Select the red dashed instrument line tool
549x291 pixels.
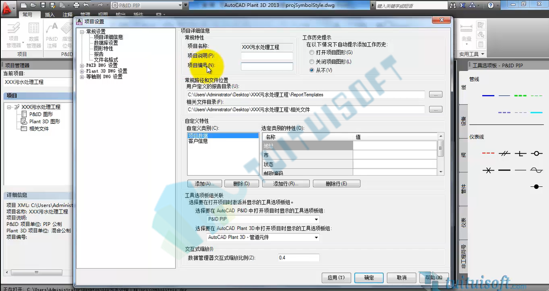click(488, 154)
